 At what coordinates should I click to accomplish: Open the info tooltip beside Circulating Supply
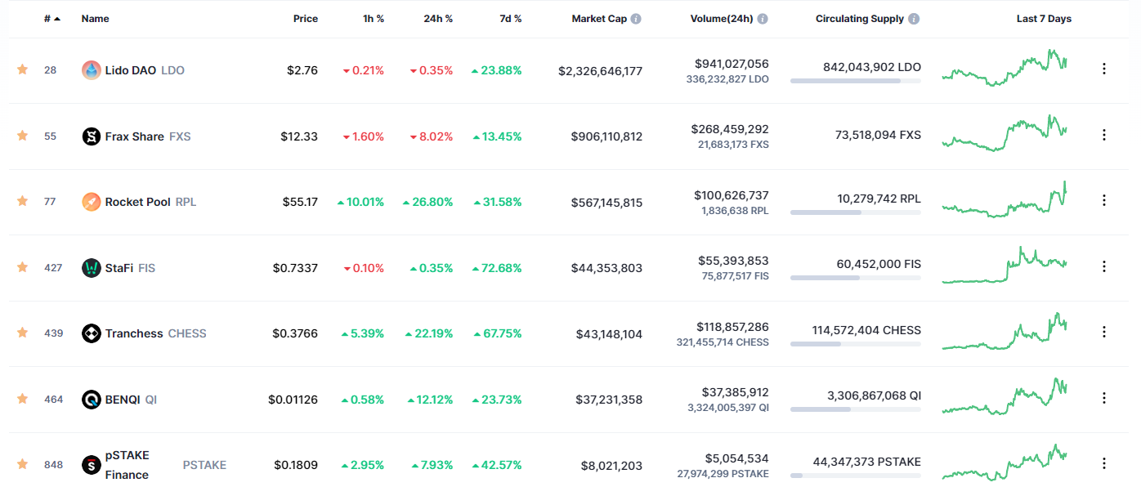[914, 19]
